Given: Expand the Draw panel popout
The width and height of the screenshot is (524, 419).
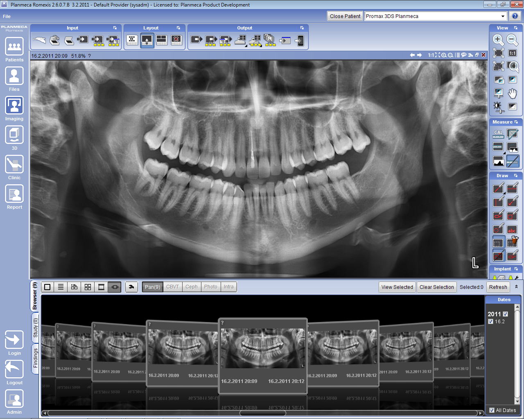Looking at the screenshot, I should [516, 176].
